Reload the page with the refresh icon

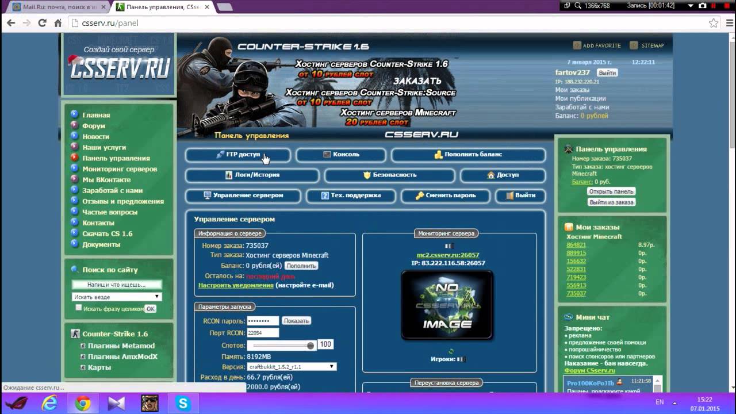[x=42, y=23]
